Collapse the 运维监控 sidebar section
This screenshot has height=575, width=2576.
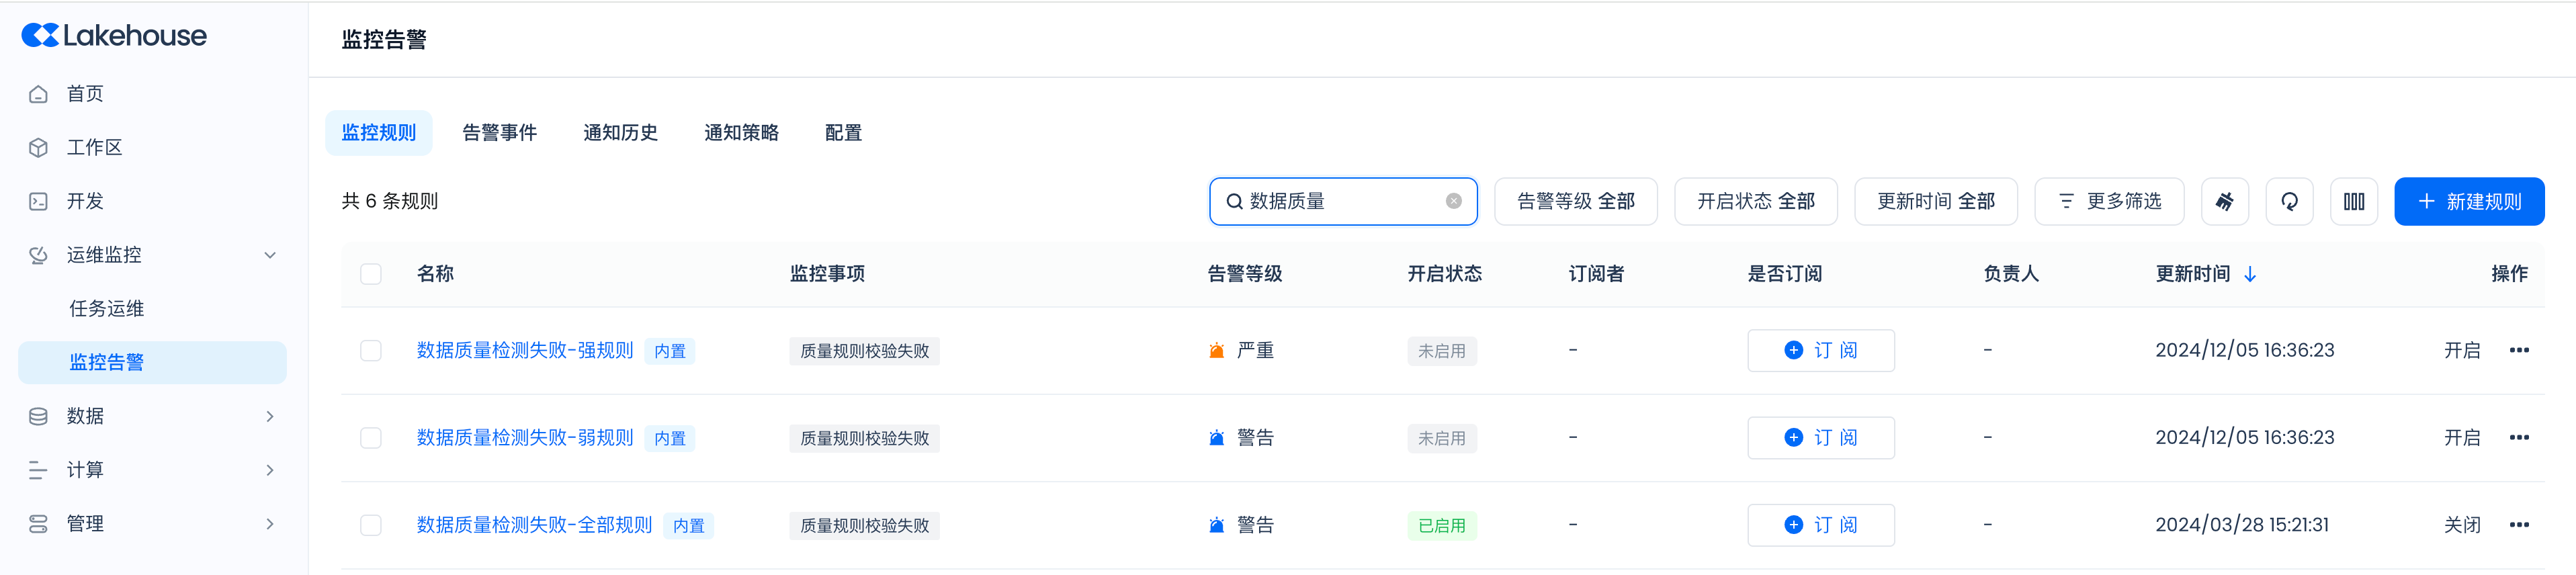pyautogui.click(x=270, y=255)
